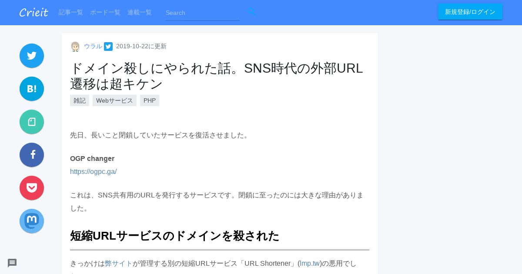Click the OGP changer bold text
The image size is (522, 274).
pyautogui.click(x=92, y=158)
